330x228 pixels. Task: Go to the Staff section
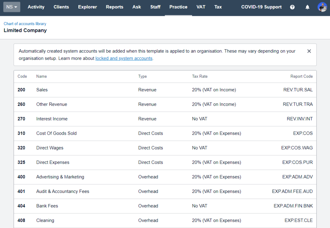(x=155, y=7)
